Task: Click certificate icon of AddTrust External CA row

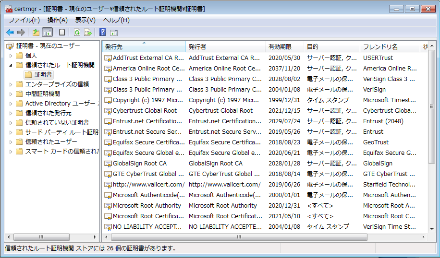Action: (x=108, y=58)
